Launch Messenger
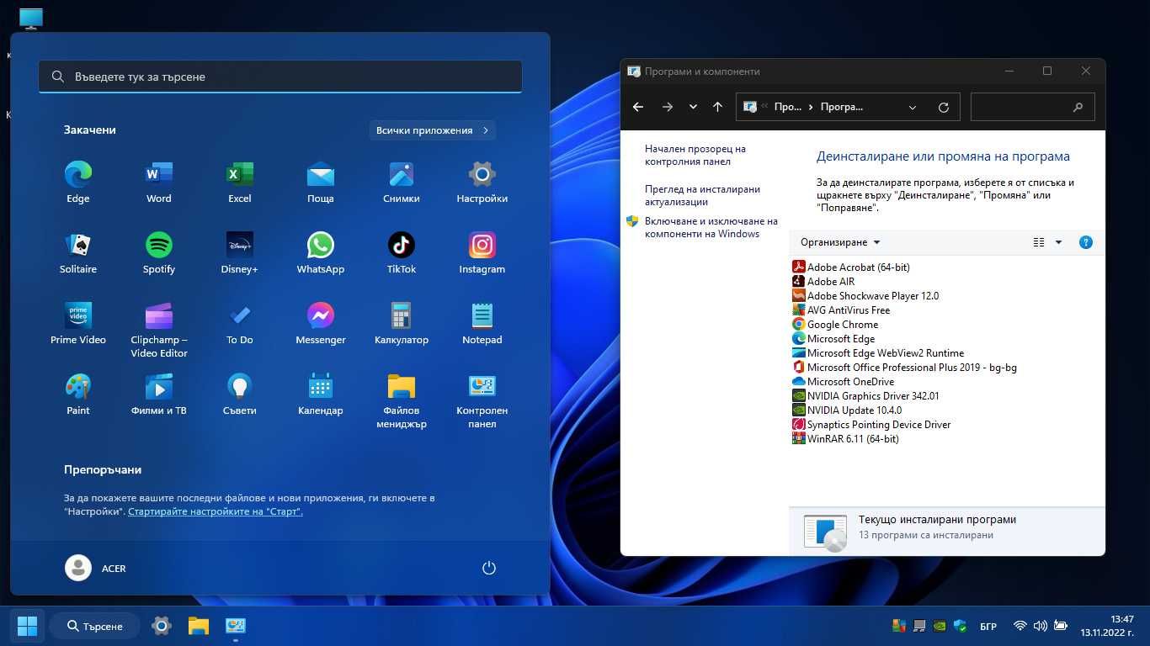The image size is (1150, 646). (x=321, y=324)
